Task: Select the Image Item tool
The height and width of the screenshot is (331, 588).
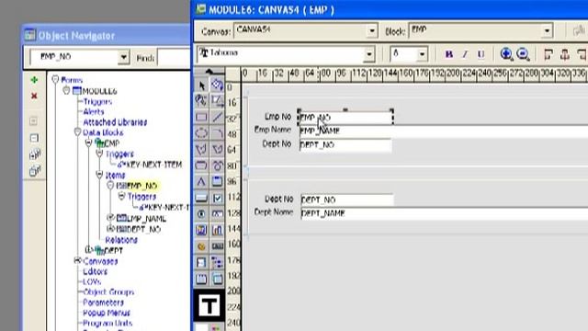Action: (201, 230)
